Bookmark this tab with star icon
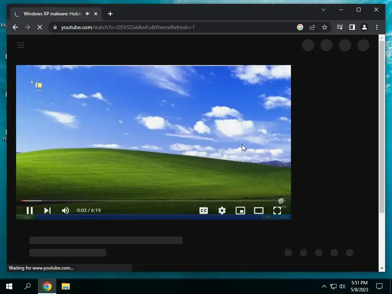The image size is (392, 294). point(325,27)
